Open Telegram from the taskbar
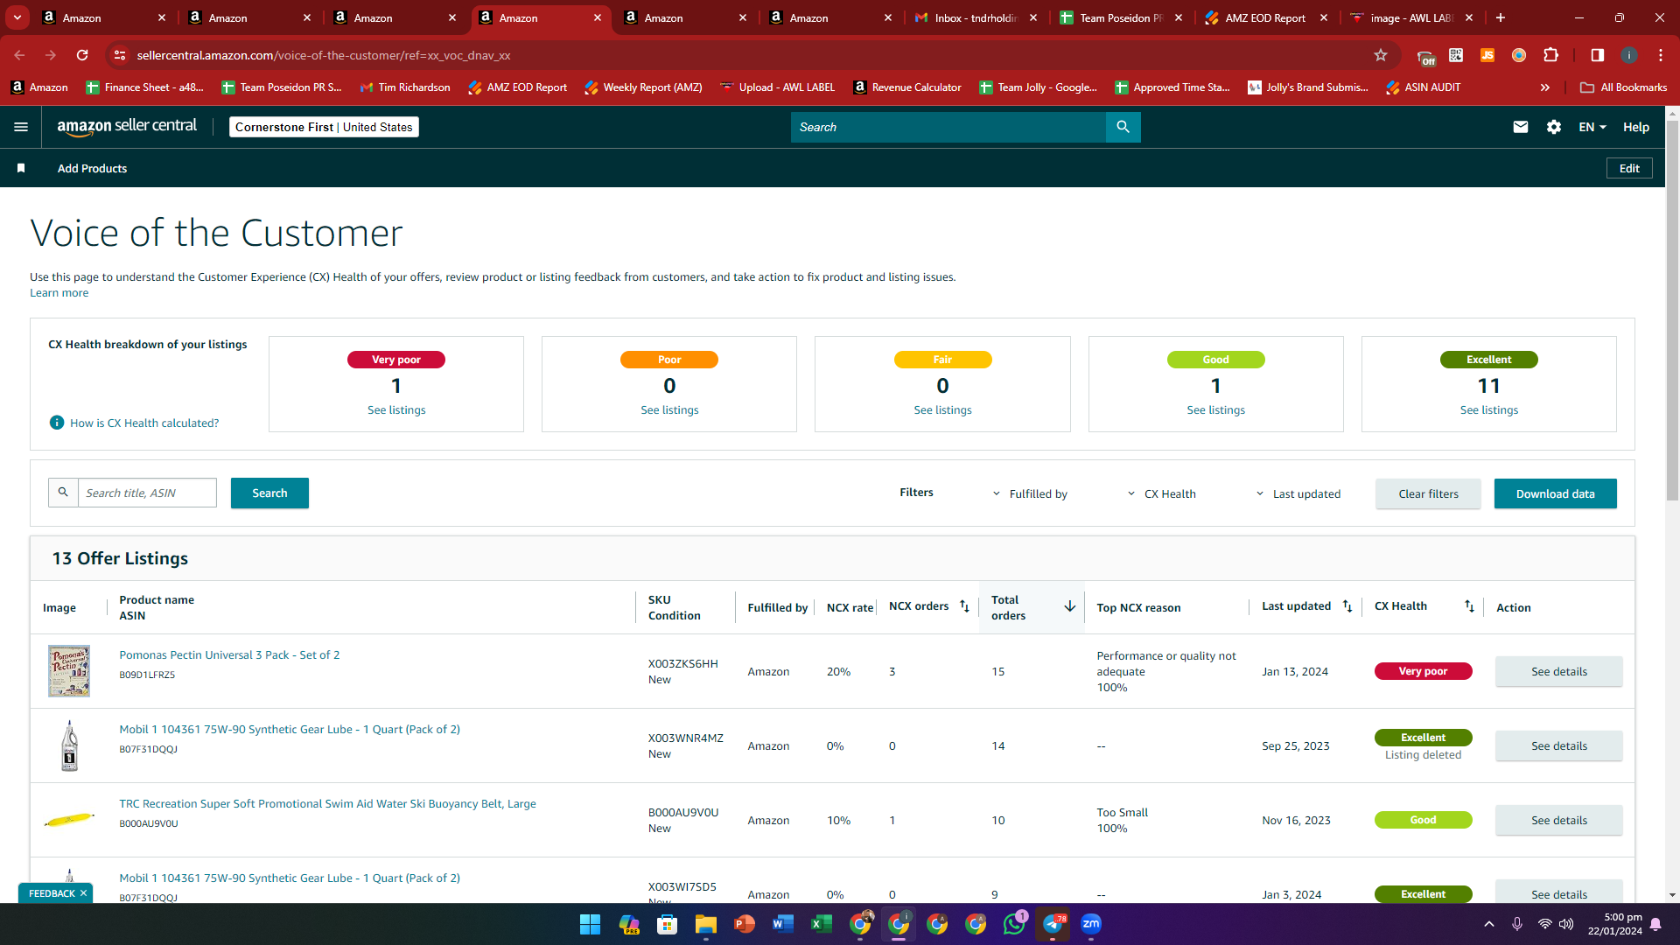 (1053, 924)
